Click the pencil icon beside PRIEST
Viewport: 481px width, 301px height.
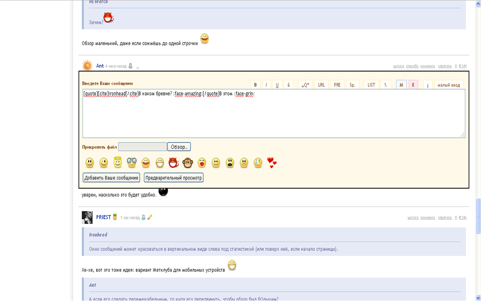[150, 217]
